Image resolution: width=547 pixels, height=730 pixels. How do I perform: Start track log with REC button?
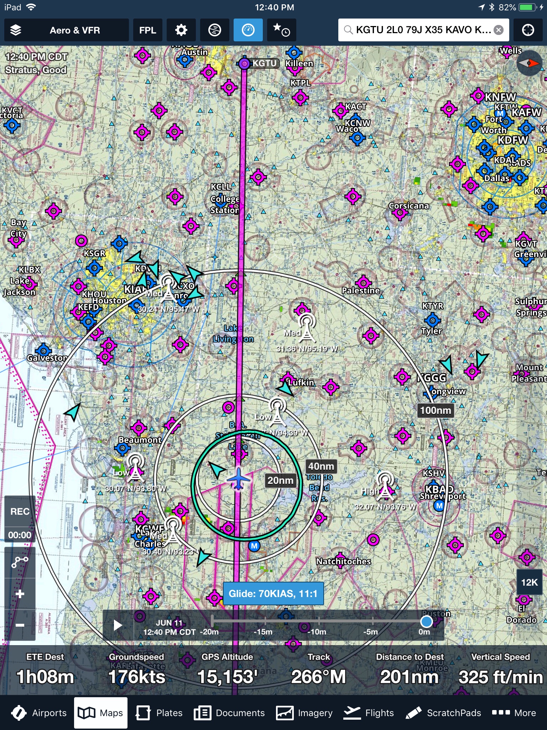coord(20,511)
